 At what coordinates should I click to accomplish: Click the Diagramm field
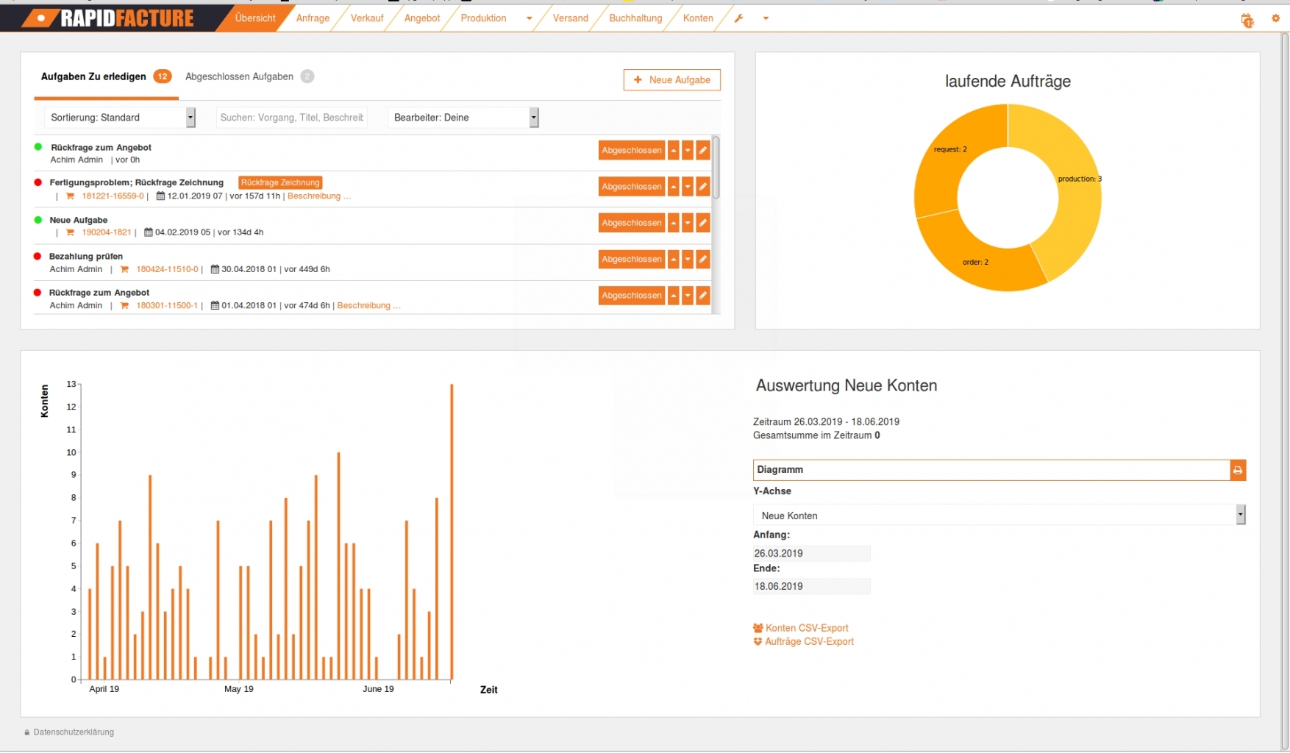pos(991,470)
